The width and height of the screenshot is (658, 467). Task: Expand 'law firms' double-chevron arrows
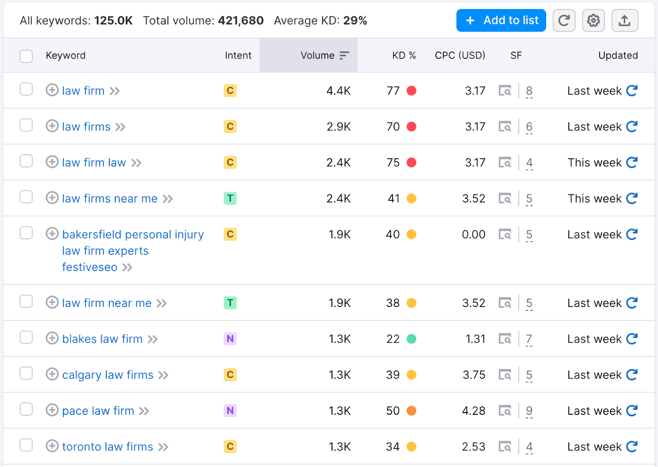tap(120, 127)
